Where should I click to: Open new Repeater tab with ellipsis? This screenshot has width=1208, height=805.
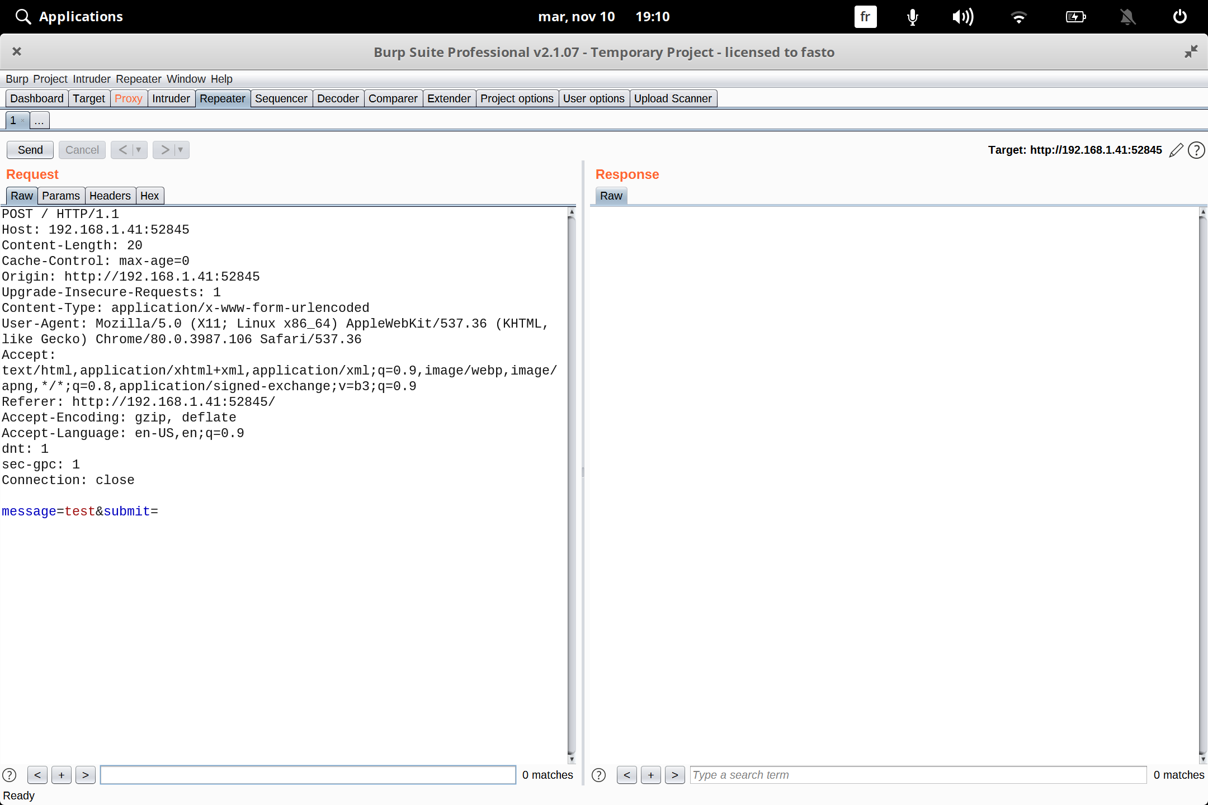(39, 120)
